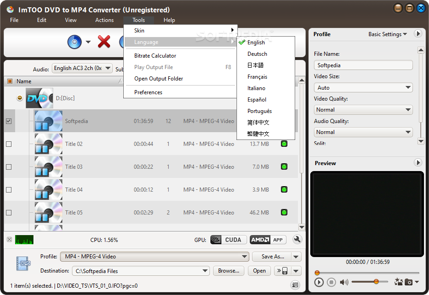Open the Actions menu
429x295 pixels.
click(104, 20)
